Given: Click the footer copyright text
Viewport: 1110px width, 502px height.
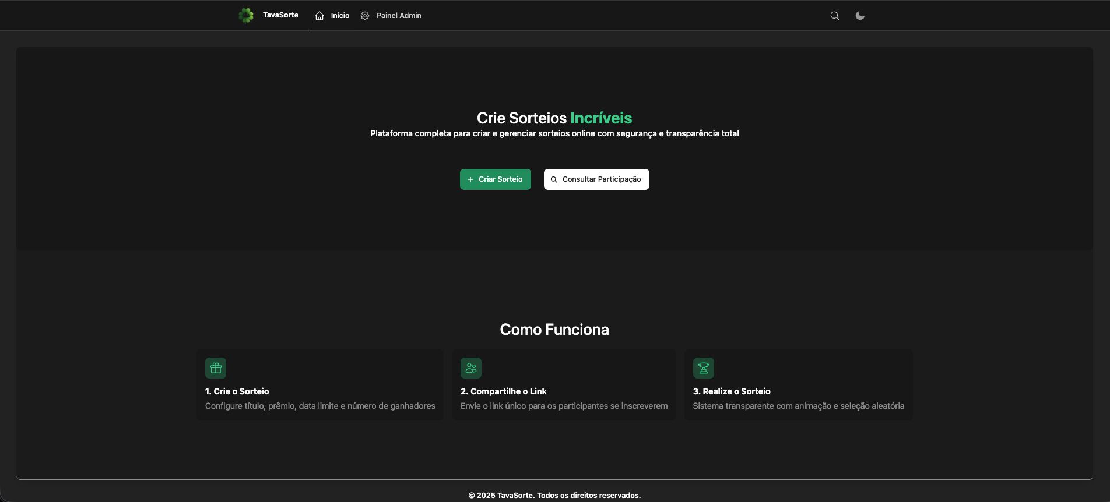Looking at the screenshot, I should pyautogui.click(x=554, y=496).
